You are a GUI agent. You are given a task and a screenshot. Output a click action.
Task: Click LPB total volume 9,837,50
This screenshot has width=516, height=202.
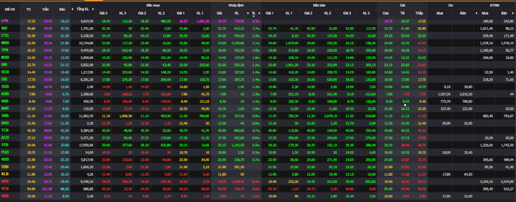pyautogui.click(x=87, y=21)
